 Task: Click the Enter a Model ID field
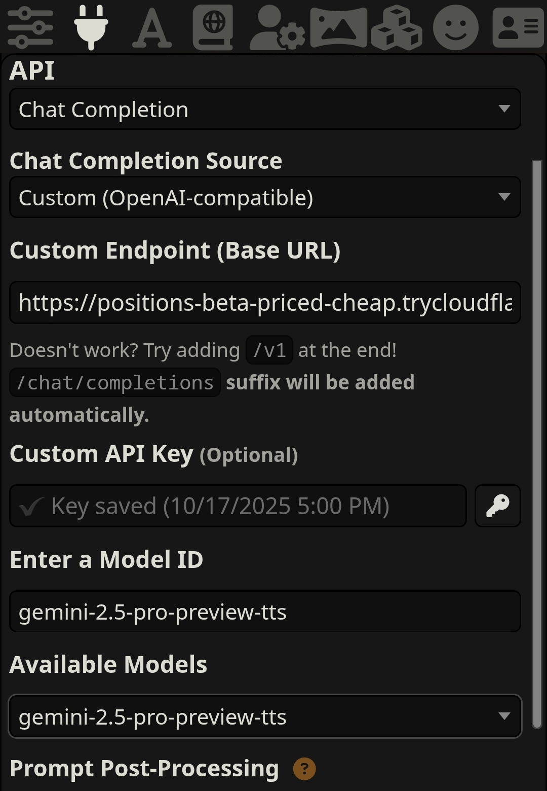point(265,612)
